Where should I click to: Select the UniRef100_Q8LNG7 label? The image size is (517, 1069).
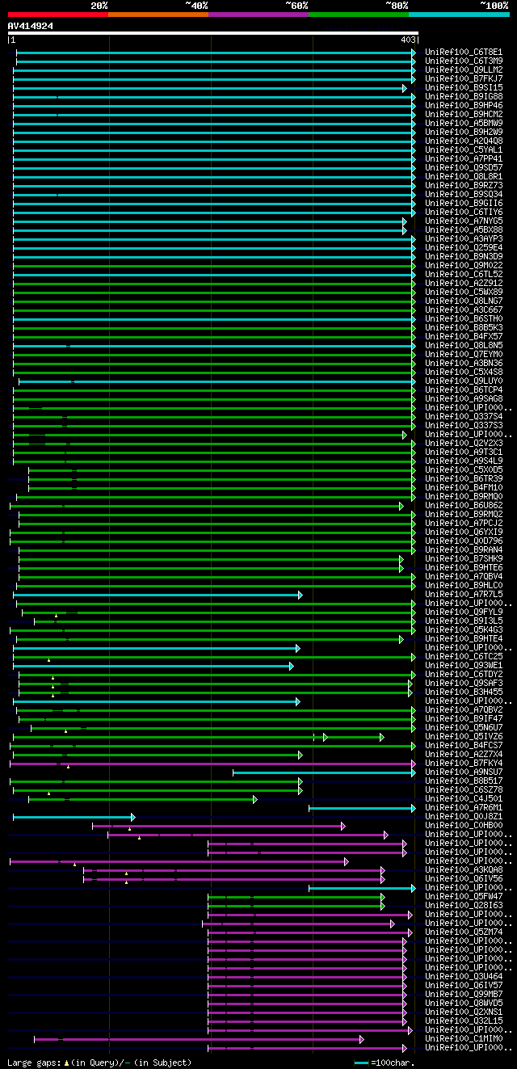click(464, 301)
